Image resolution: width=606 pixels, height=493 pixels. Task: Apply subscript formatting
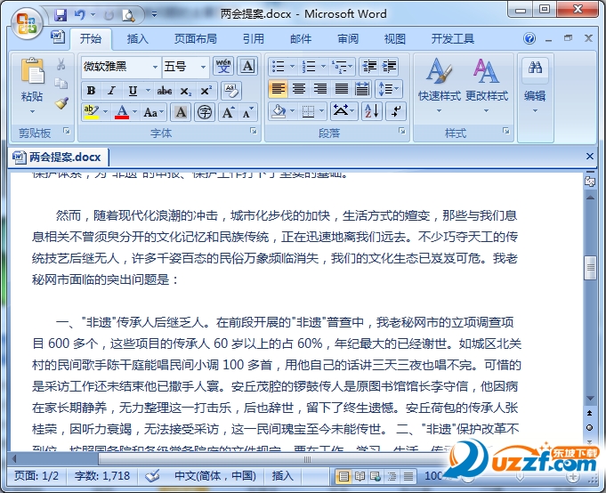pos(185,91)
